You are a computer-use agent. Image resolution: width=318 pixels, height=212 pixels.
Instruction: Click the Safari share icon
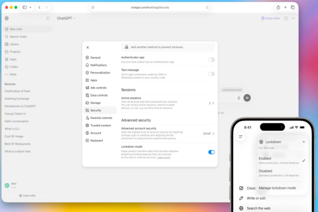(x=278, y=7)
